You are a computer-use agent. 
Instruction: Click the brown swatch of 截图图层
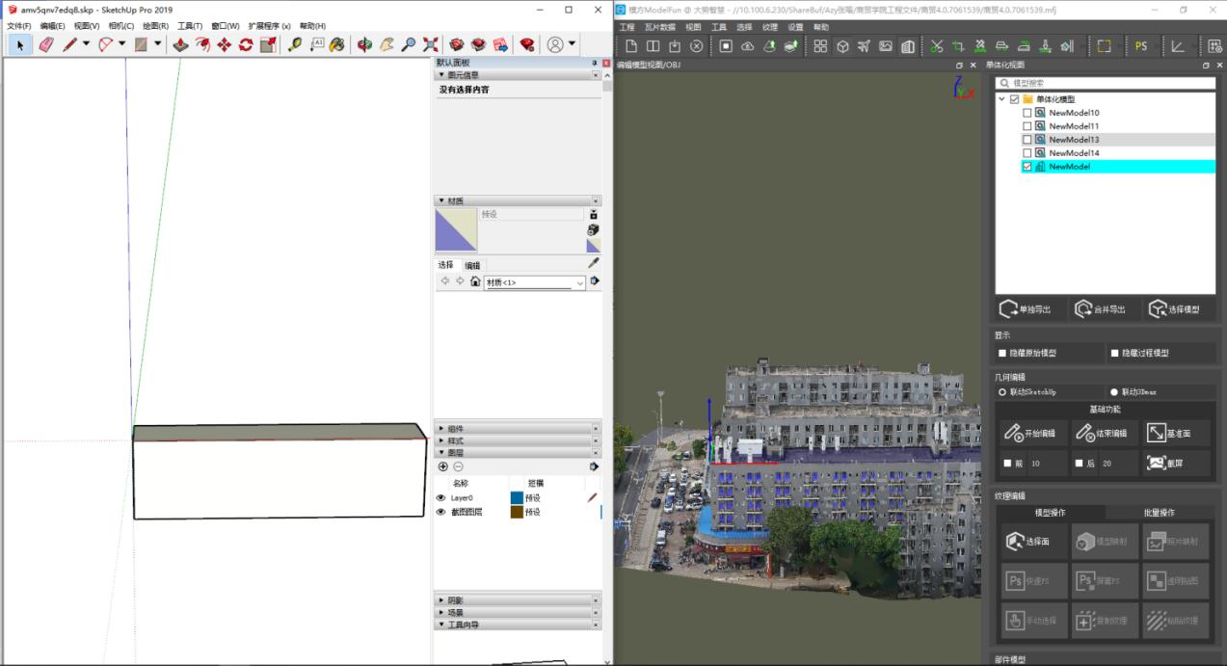pyautogui.click(x=517, y=512)
